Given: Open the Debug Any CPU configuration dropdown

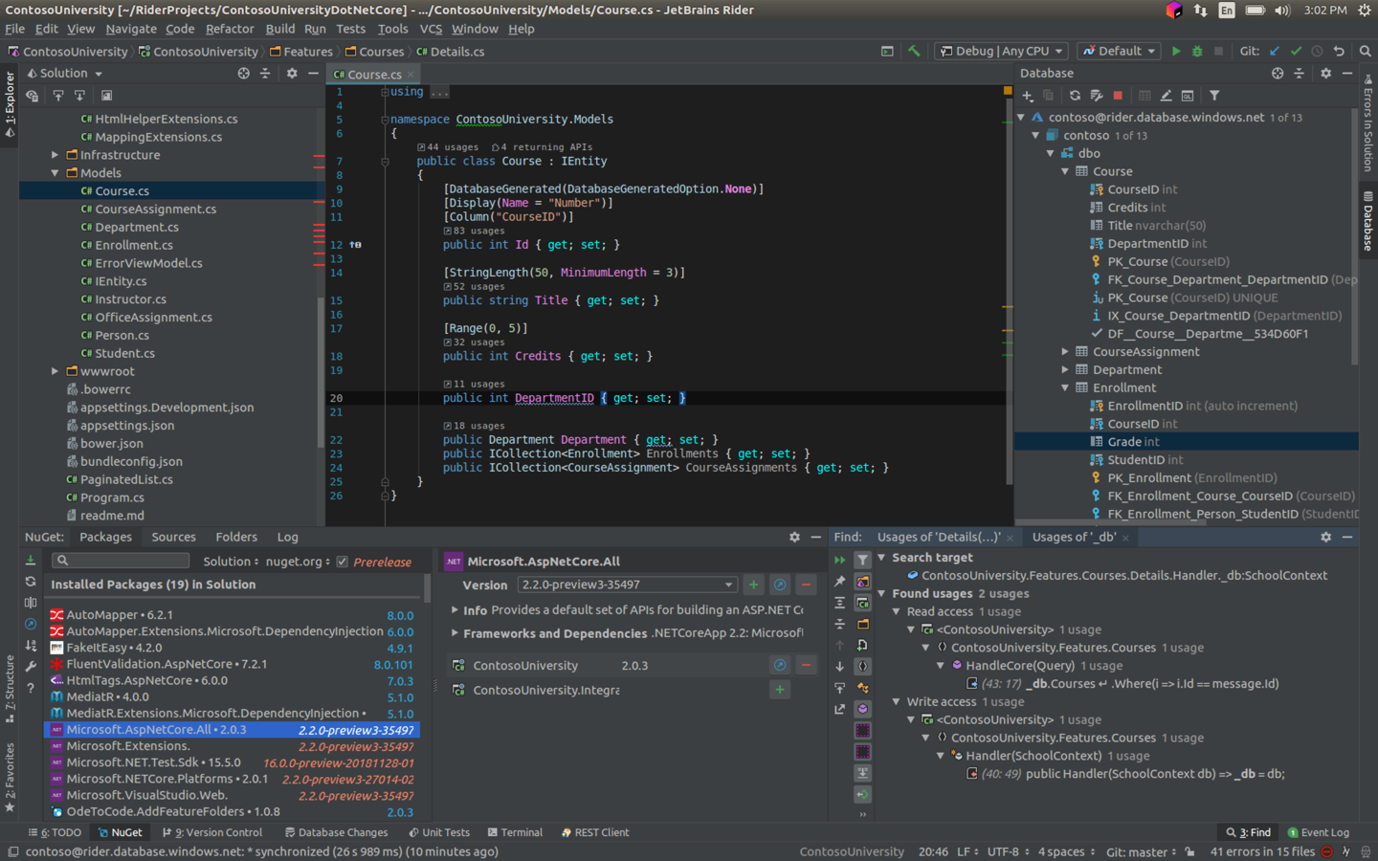Looking at the screenshot, I should coord(1001,51).
